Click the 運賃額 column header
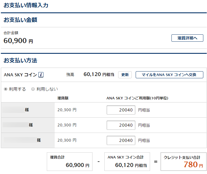The height and width of the screenshot is (174, 207). click(x=63, y=98)
